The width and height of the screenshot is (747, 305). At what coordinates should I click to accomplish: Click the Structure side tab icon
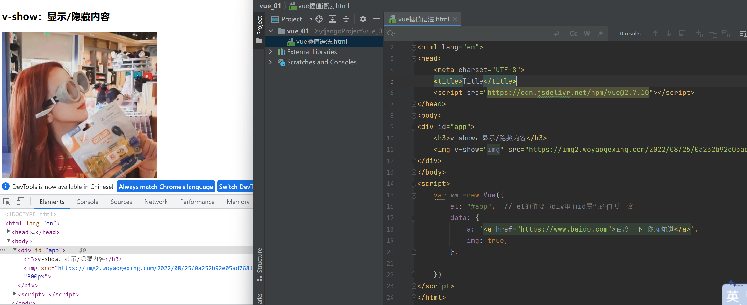[x=259, y=278]
